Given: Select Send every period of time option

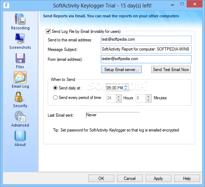Looking at the screenshot, I should pos(55,98).
